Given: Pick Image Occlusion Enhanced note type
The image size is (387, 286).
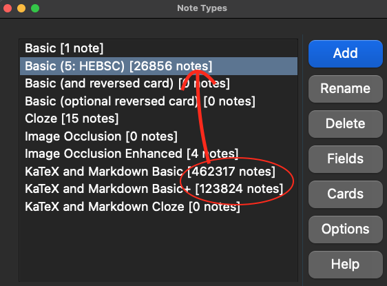Looking at the screenshot, I should pos(158,154).
